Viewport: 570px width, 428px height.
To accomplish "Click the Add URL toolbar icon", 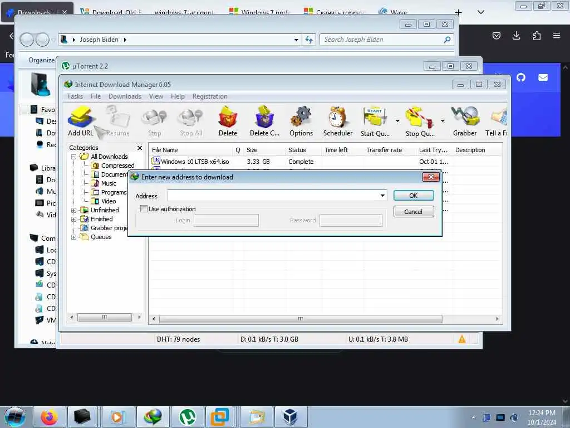I will [x=81, y=121].
